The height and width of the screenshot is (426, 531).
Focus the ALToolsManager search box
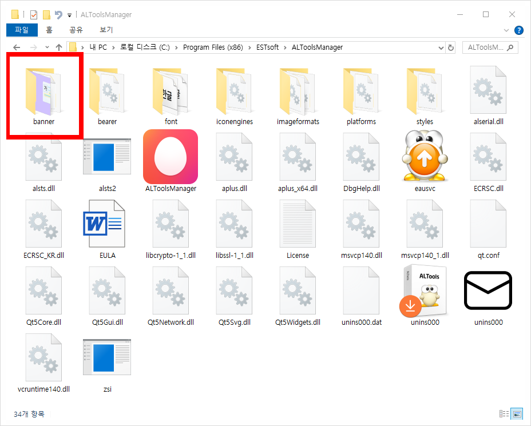pos(490,47)
